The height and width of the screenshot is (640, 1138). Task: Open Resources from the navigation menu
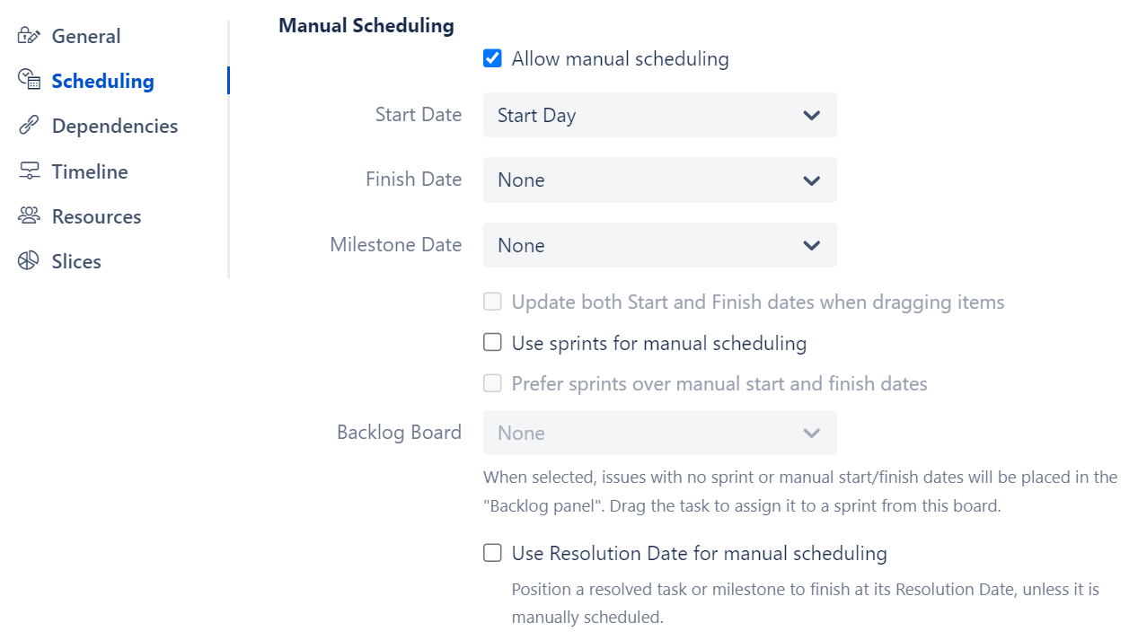click(98, 215)
